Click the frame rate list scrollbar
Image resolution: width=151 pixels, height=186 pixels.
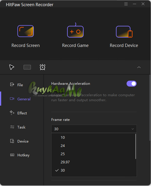[x=136, y=146]
